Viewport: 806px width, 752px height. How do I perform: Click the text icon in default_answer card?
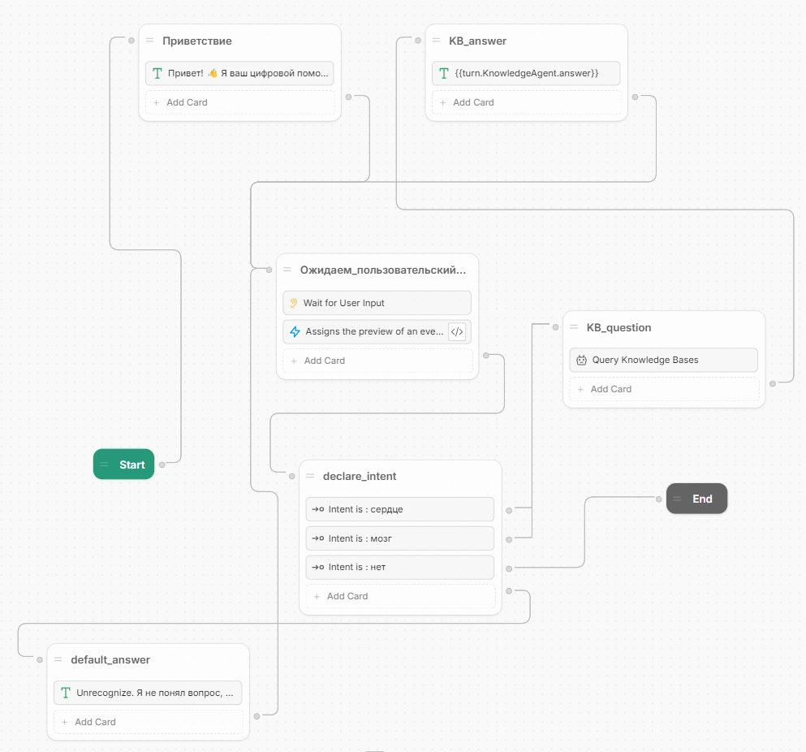tap(66, 693)
